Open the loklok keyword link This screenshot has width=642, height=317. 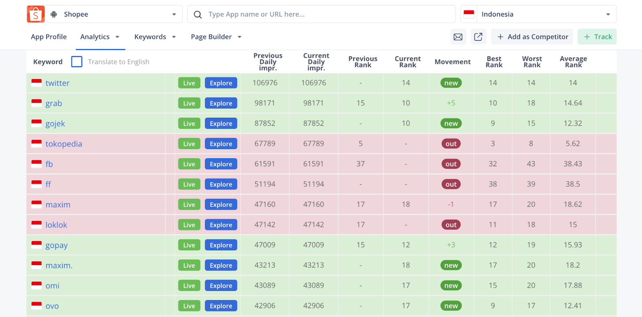56,225
